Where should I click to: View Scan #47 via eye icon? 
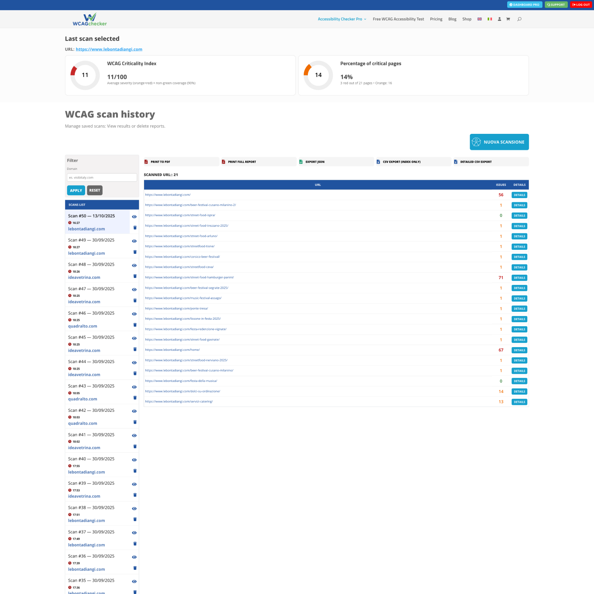point(134,289)
